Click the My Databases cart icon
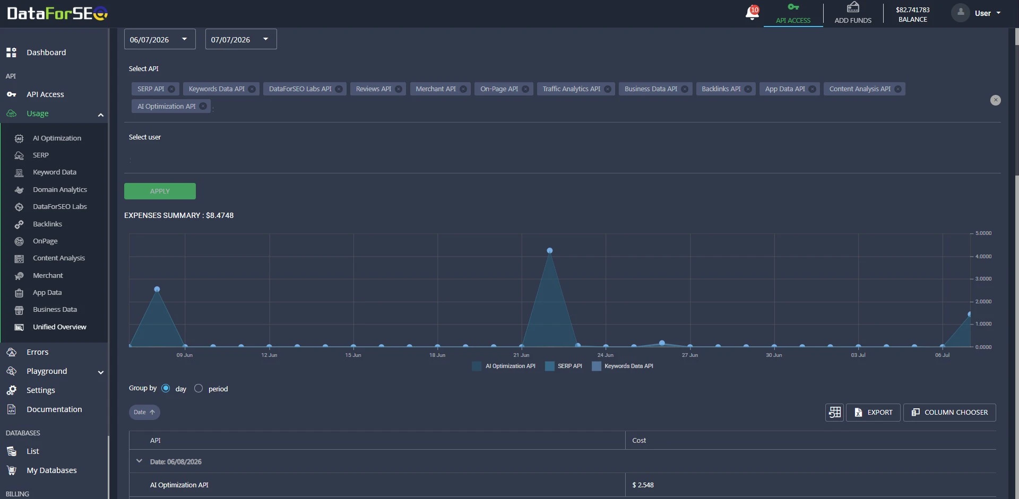This screenshot has width=1019, height=499. pyautogui.click(x=11, y=470)
